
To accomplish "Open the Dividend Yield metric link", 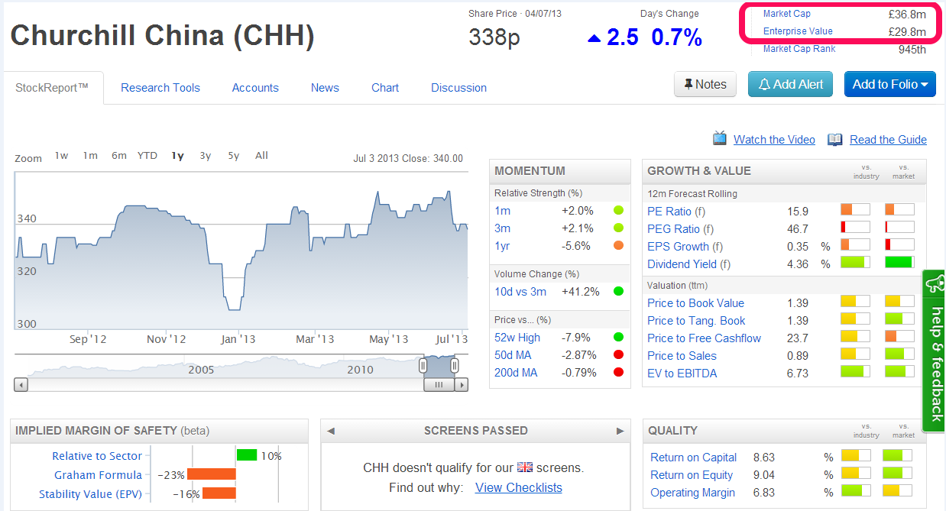I will point(682,264).
